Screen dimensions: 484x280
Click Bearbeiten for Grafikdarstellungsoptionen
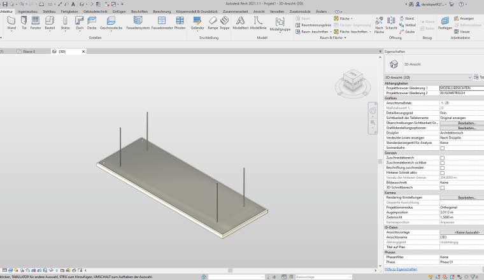tap(466, 128)
